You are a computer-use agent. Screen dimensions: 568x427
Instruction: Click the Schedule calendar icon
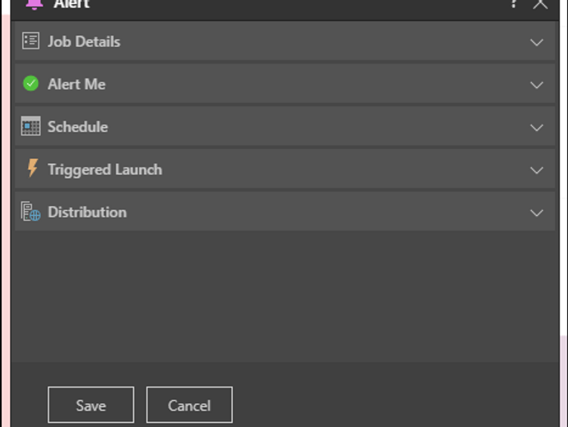(x=30, y=127)
